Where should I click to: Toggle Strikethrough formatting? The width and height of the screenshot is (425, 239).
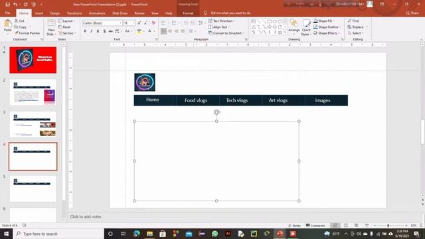[x=111, y=31]
